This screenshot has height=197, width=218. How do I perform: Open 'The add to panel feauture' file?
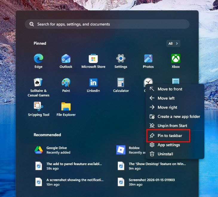click(69, 166)
